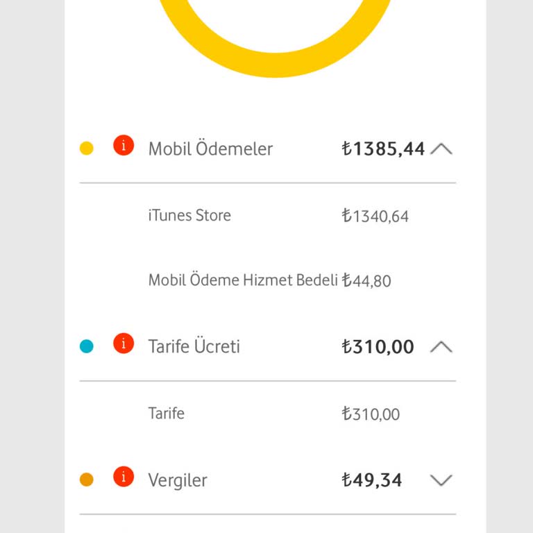Open the Mobil Ödeme Hizmet Bedeli item

[x=243, y=280]
